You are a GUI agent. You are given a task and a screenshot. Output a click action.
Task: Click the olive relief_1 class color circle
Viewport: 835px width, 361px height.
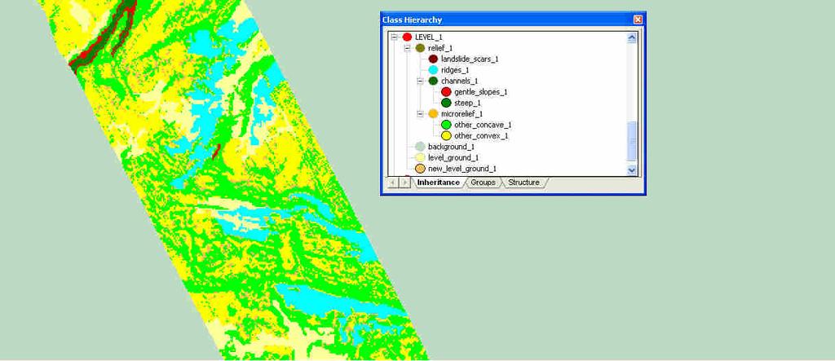coord(420,48)
